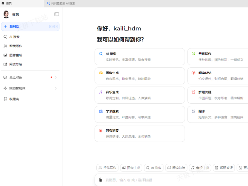
Task: Open 更多 skills at bottom toolbar
Action: (x=243, y=168)
